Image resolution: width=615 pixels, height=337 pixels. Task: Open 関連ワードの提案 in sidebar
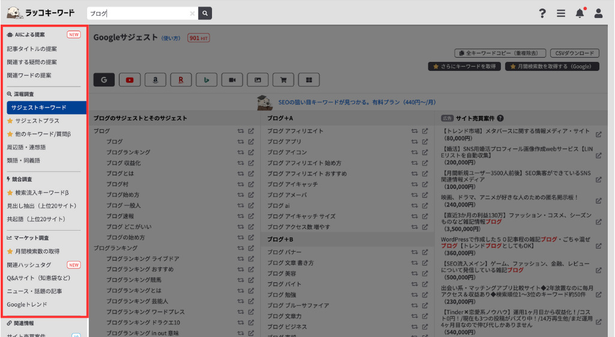pyautogui.click(x=29, y=75)
